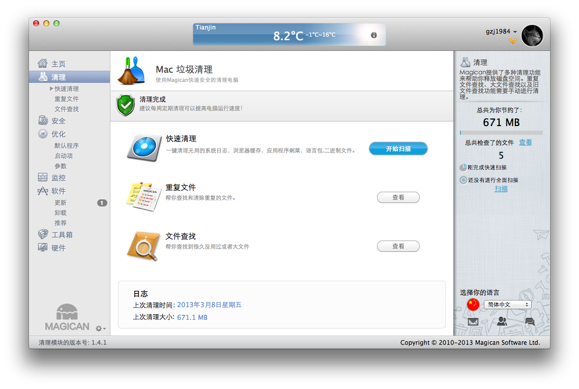This screenshot has width=579, height=389.
Task: Click the 8.2°C temperature reading
Action: coord(288,36)
